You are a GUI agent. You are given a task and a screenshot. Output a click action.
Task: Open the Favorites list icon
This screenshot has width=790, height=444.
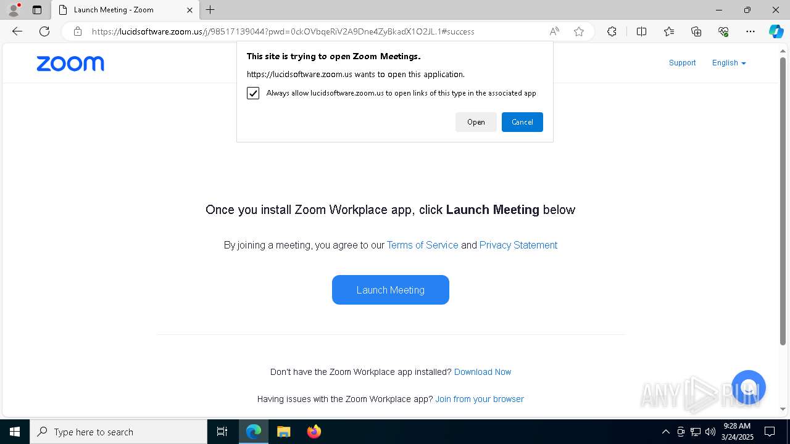coord(669,31)
